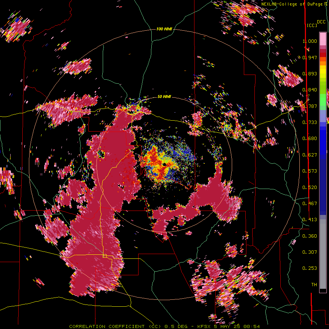The height and width of the screenshot is (329, 329).
Task: Click the pink top segment of the color bar
Action: pos(323,39)
